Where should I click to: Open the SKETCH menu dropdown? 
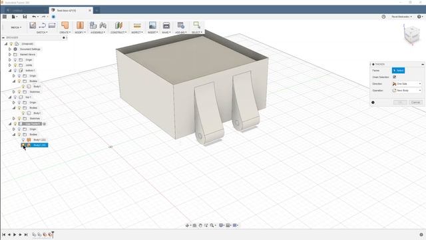pyautogui.click(x=42, y=33)
